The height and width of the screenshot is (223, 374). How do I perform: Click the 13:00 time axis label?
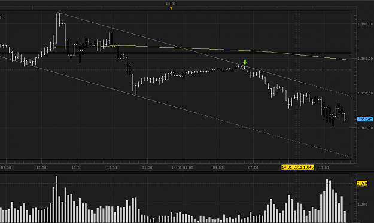click(x=324, y=167)
